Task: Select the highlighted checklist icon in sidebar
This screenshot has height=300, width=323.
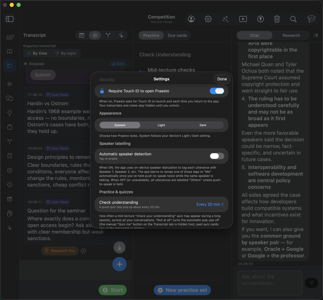Action: [x=10, y=66]
